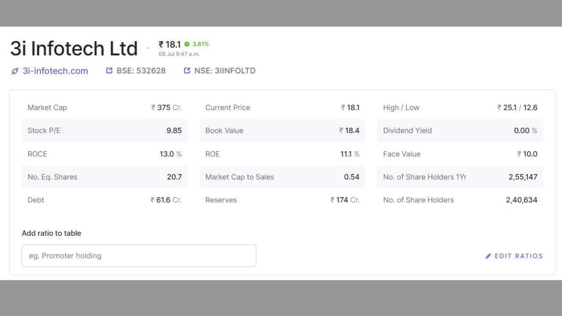Screen dimensions: 562x316
Task: Click the Market Cap to Sales row
Action: pos(282,177)
